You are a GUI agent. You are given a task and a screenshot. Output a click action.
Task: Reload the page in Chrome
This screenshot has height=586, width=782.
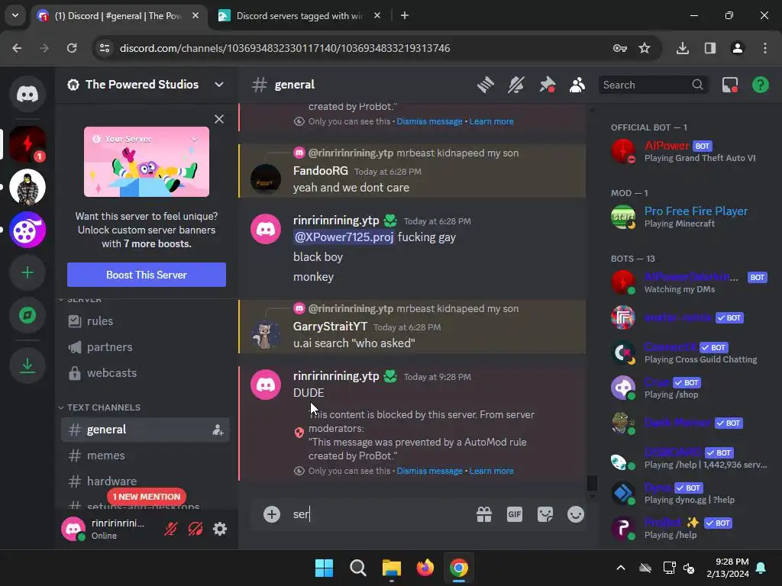click(72, 48)
